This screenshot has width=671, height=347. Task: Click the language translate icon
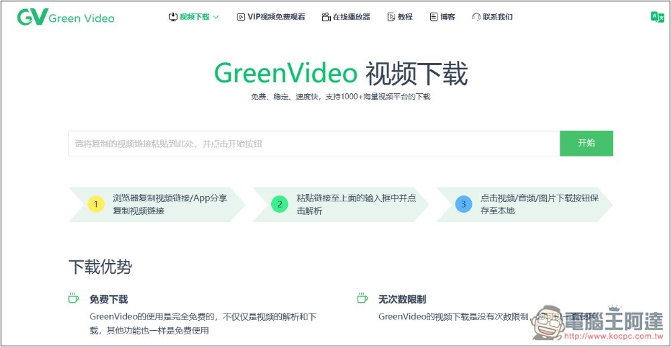point(656,17)
